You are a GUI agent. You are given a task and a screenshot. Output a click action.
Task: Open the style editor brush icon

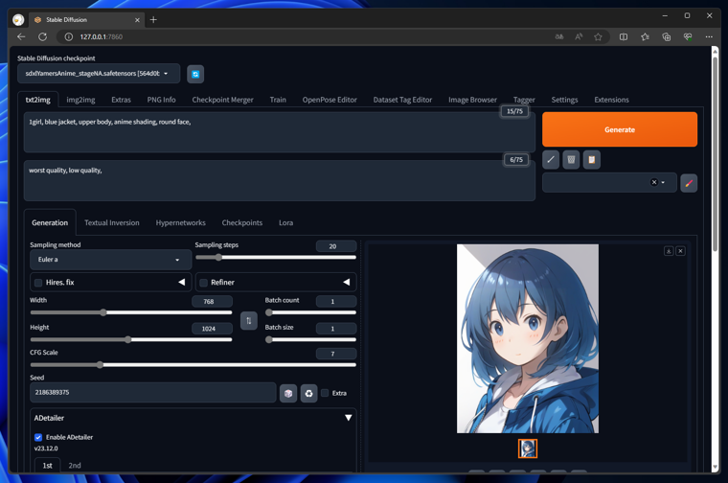click(689, 183)
